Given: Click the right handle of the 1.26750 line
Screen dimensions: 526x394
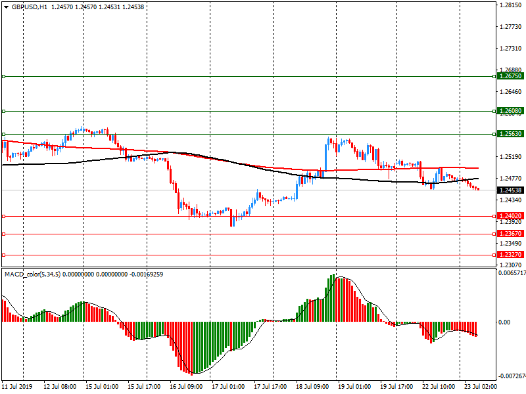Looking at the screenshot, I should click(x=494, y=76).
